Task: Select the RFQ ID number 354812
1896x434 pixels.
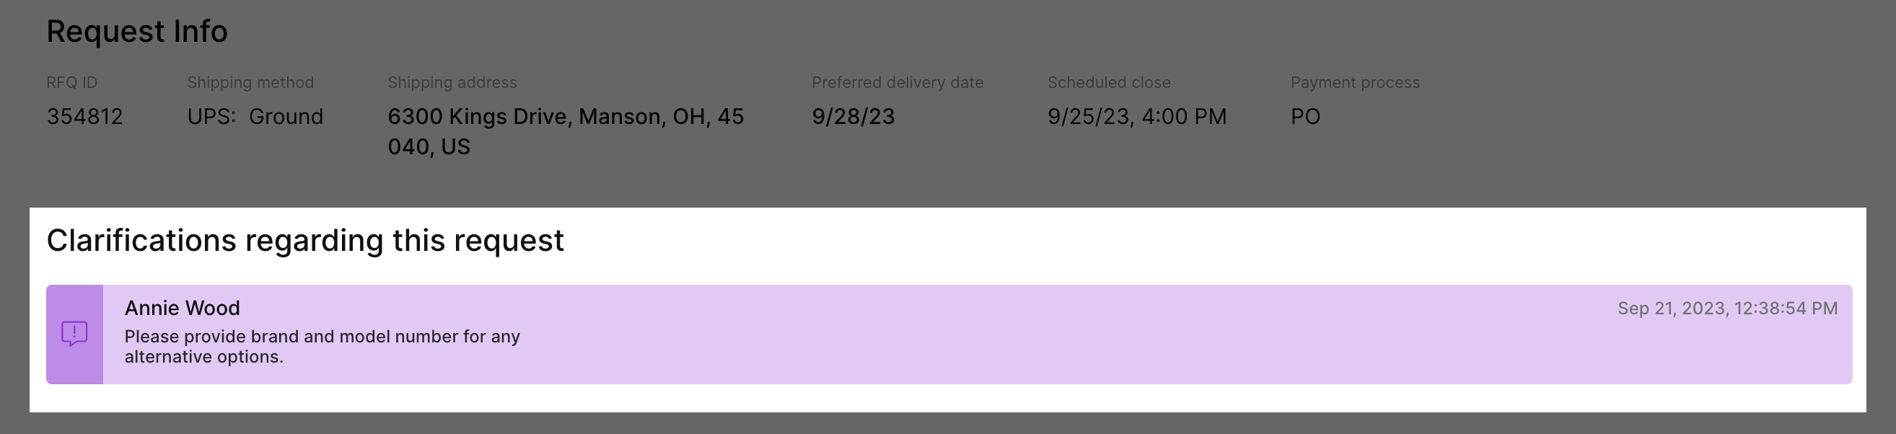Action: tap(84, 117)
